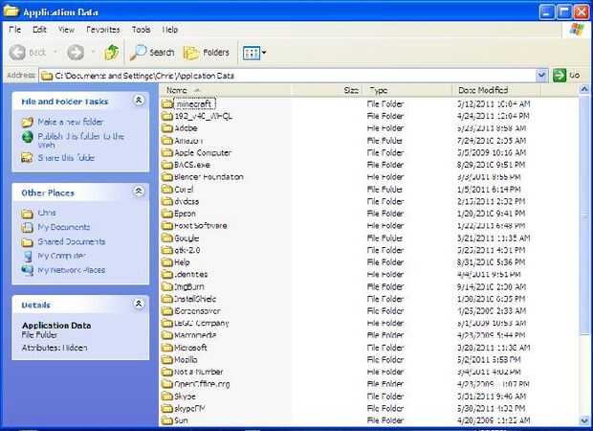Select the InstallShield folder icon
593x431 pixels.
pyautogui.click(x=167, y=299)
